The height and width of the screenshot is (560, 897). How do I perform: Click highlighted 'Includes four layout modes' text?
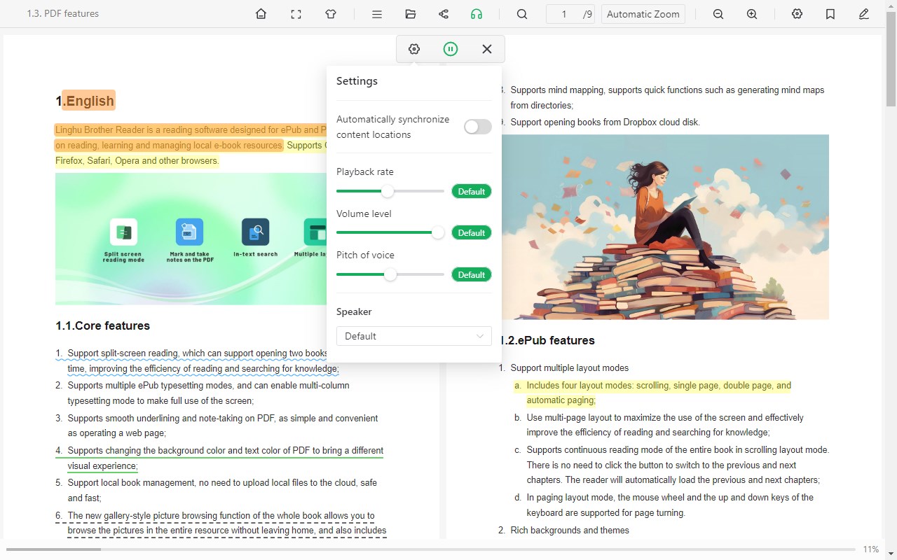point(659,393)
